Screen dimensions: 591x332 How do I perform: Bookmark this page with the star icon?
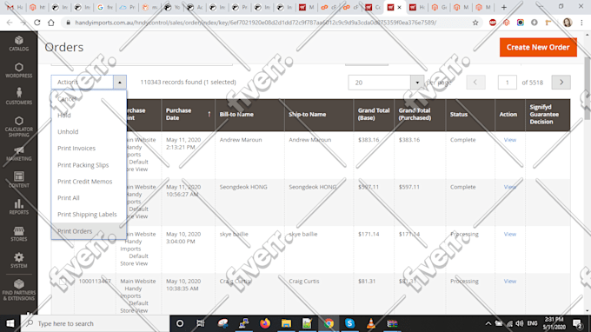tap(475, 23)
